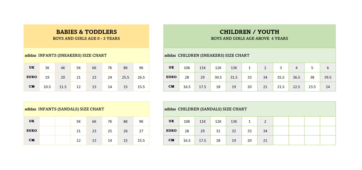
Task: Click the 22.5 CM cell
Action: coord(297,87)
